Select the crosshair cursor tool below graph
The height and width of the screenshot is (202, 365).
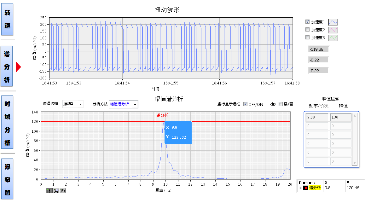click(x=49, y=191)
